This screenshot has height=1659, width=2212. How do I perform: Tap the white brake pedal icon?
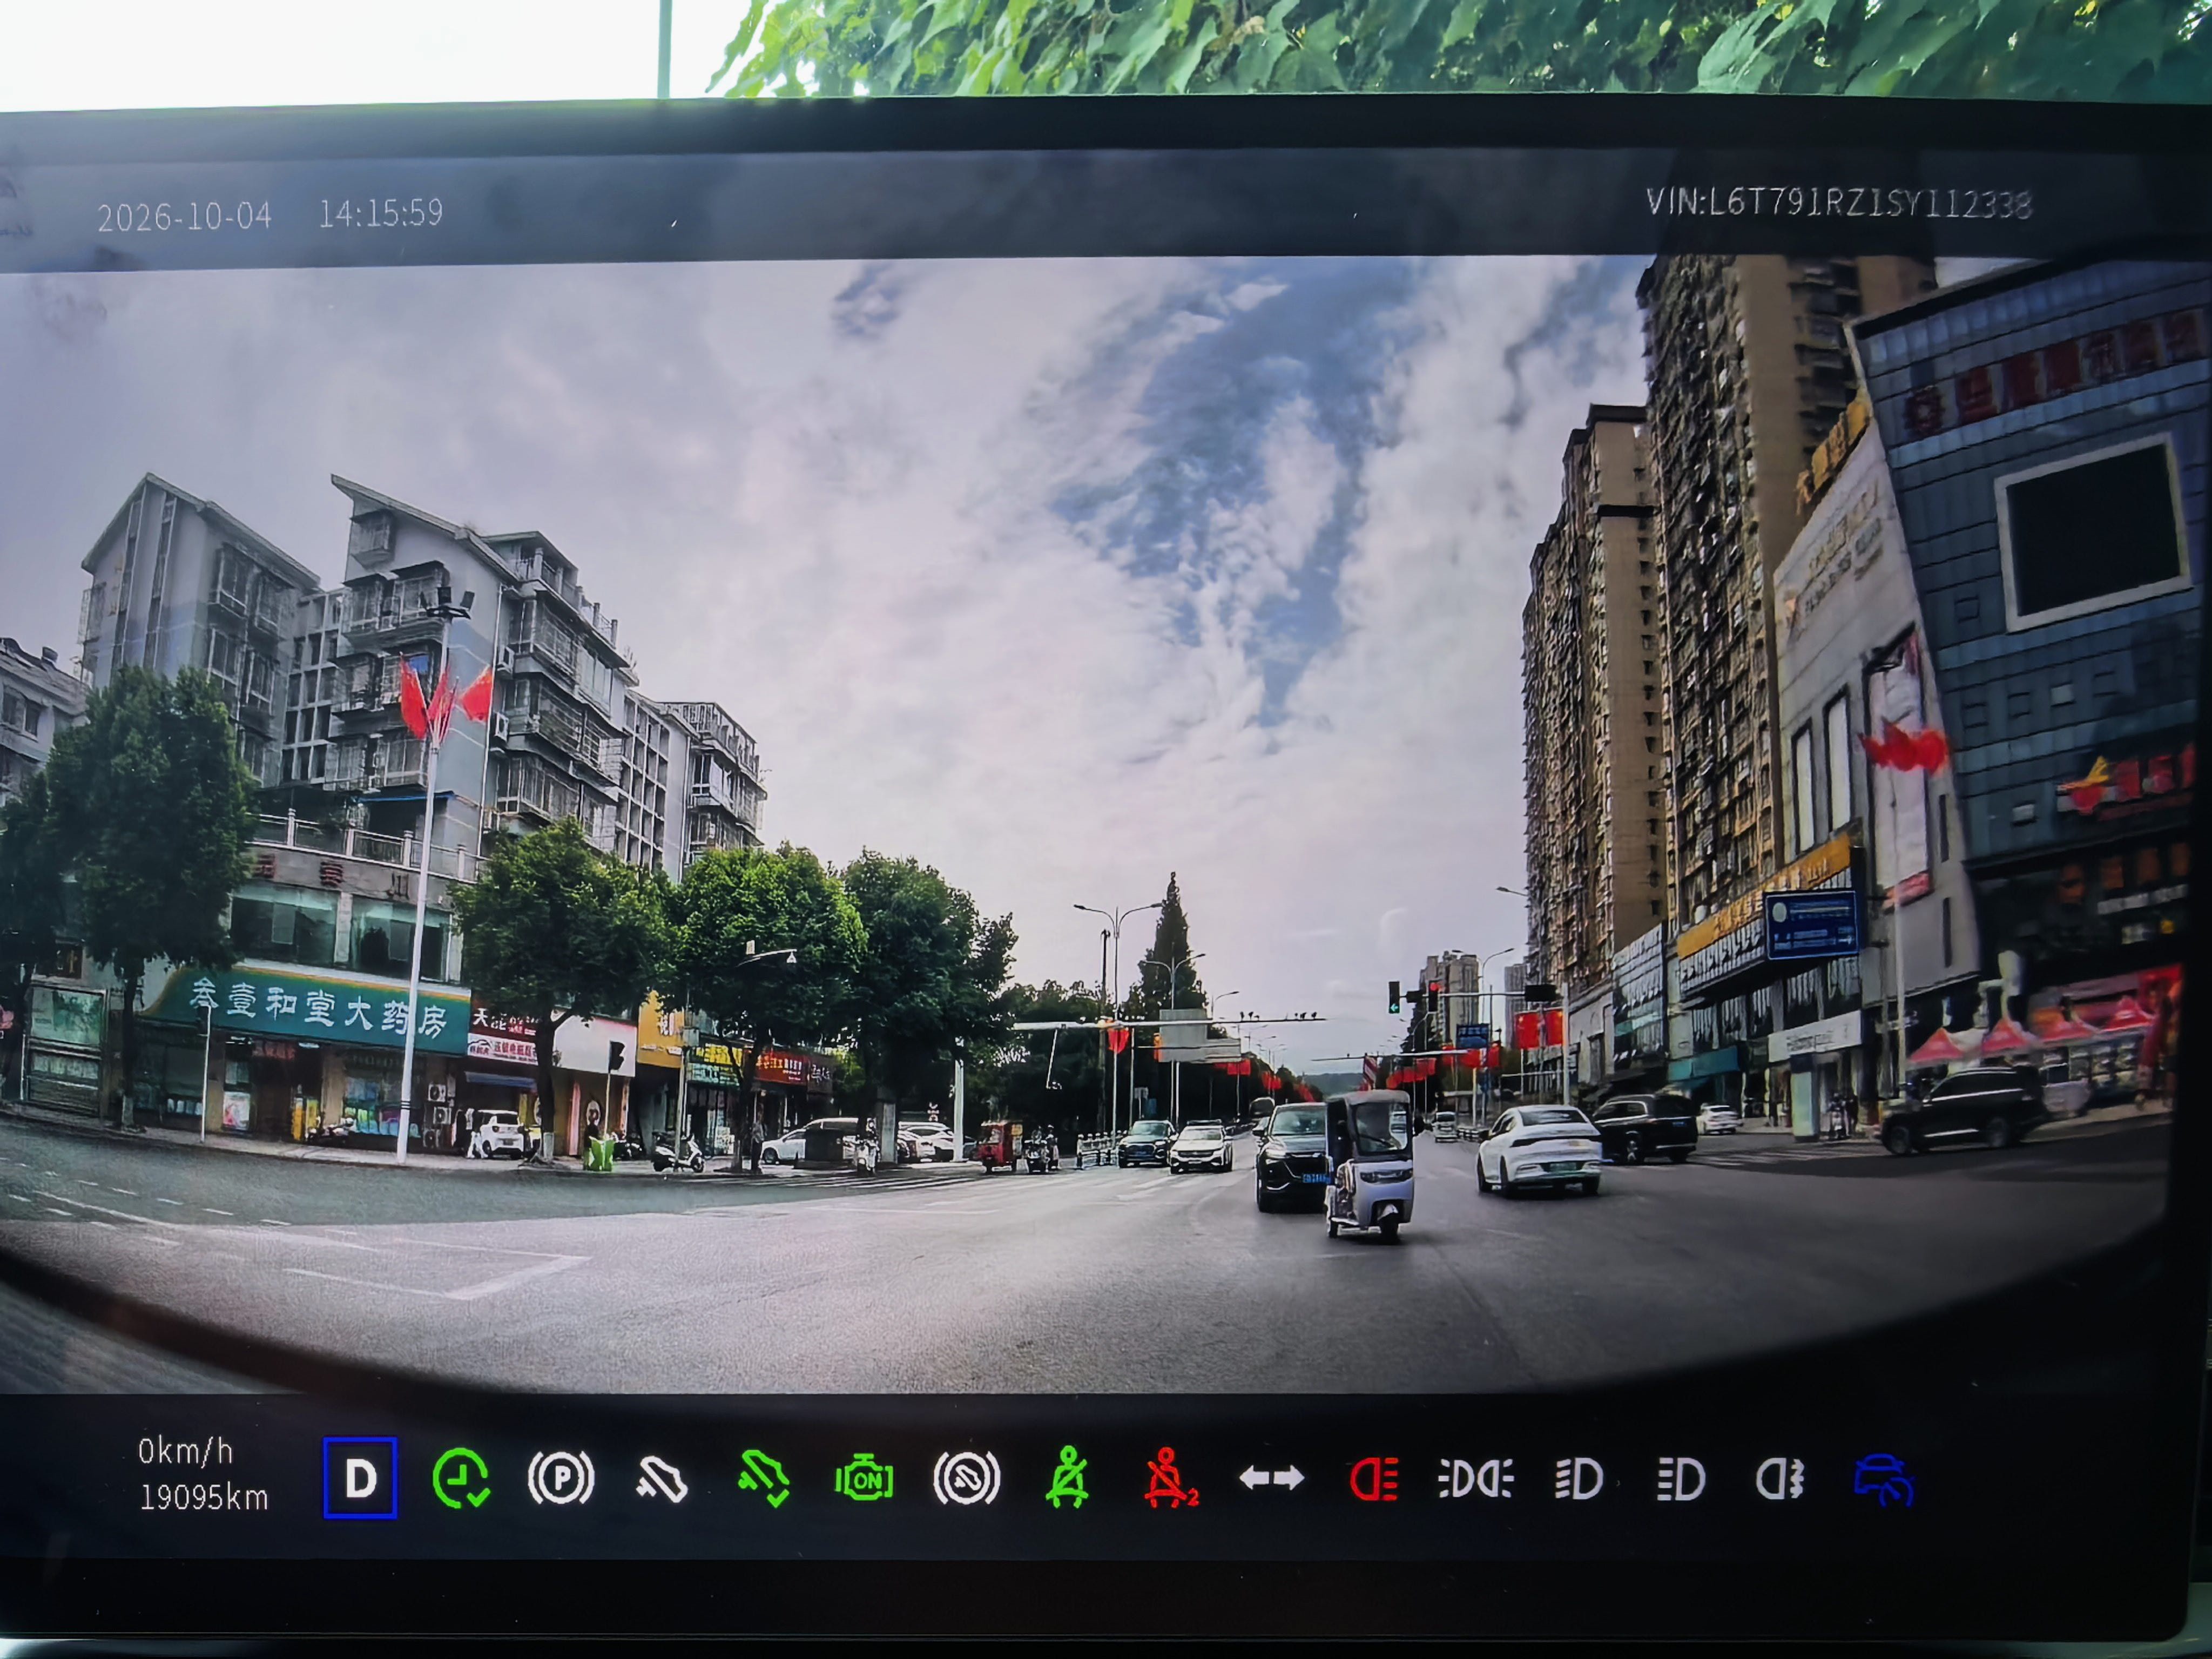coord(662,1479)
